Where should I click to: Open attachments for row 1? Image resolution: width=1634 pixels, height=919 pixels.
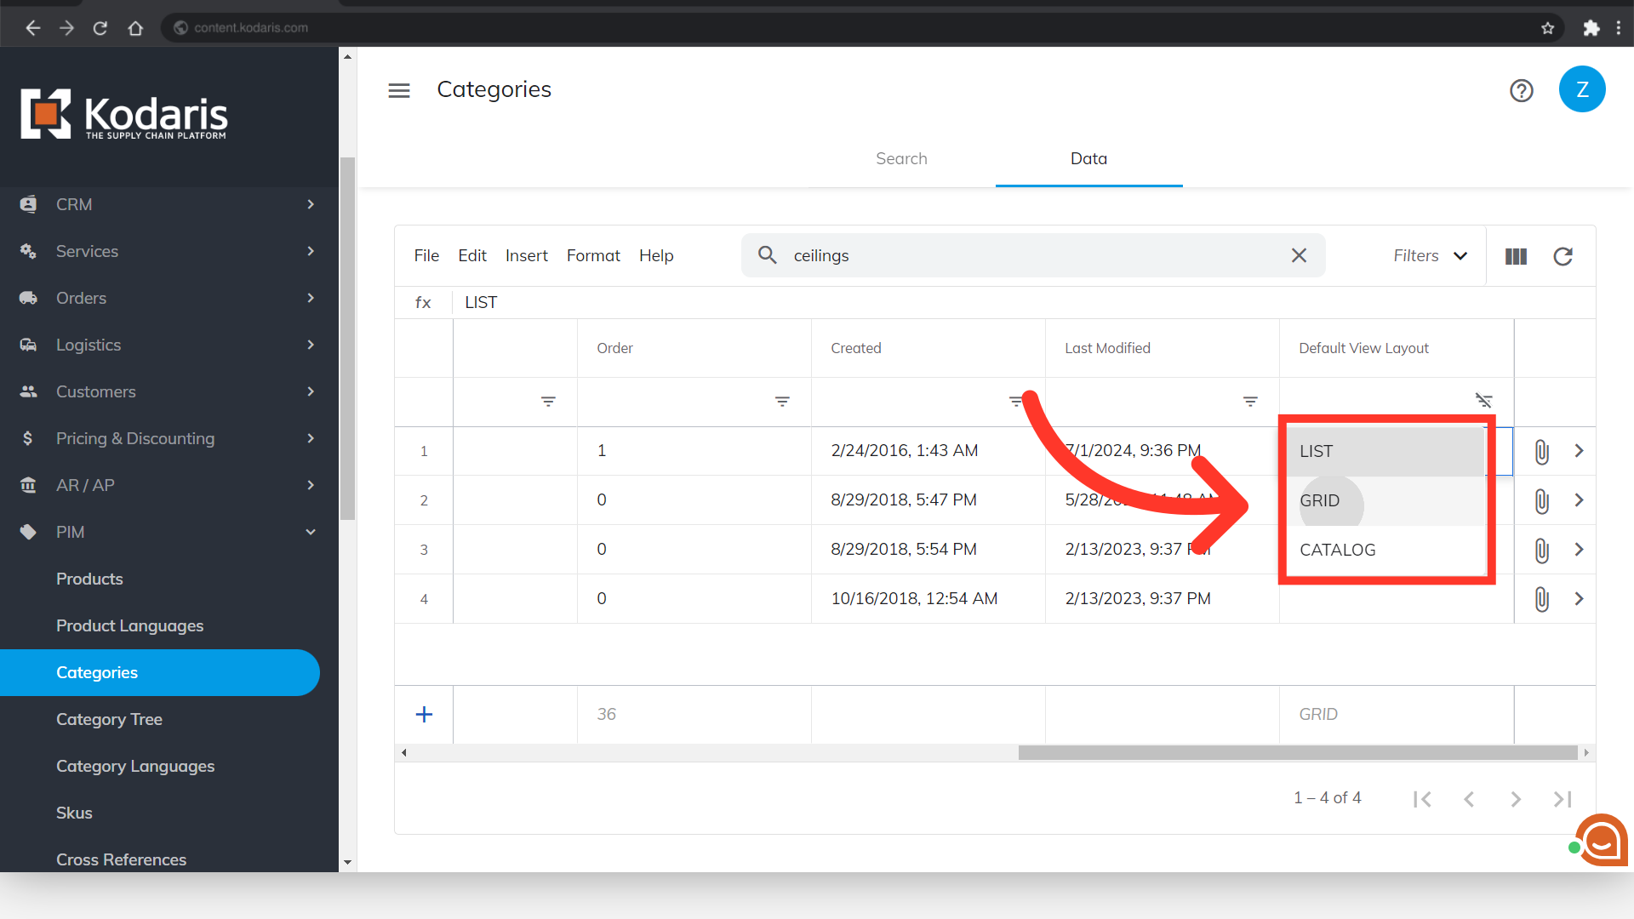click(x=1541, y=451)
